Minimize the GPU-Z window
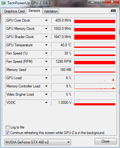 [92, 2]
